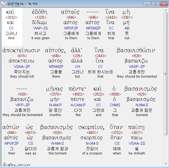Click the lemma ἀποκτείνω
This screenshot has width=169, height=168.
(x=21, y=61)
